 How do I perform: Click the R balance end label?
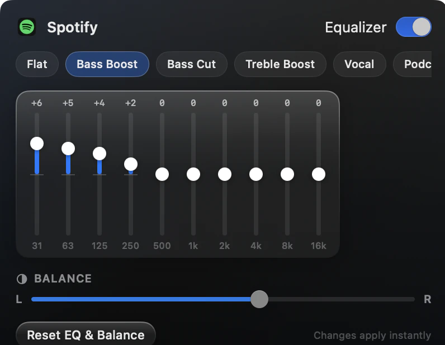(x=428, y=299)
